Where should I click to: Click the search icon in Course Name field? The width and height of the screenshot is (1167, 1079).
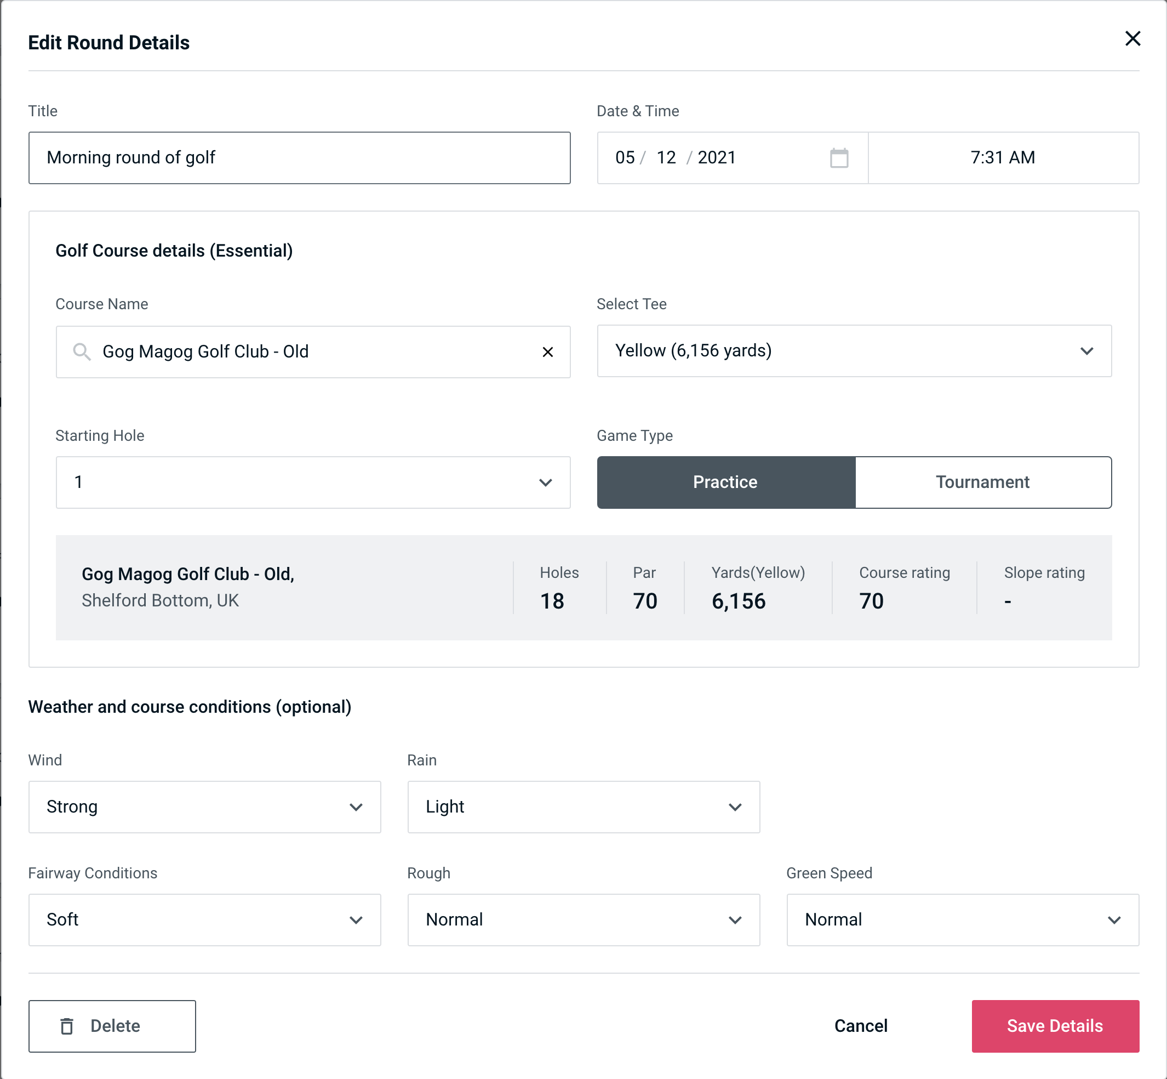(81, 351)
